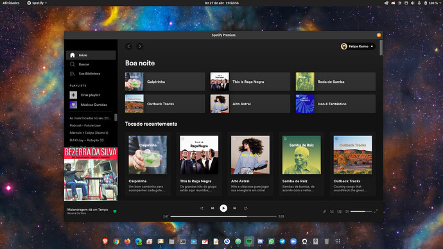Skip to next track

click(234, 209)
